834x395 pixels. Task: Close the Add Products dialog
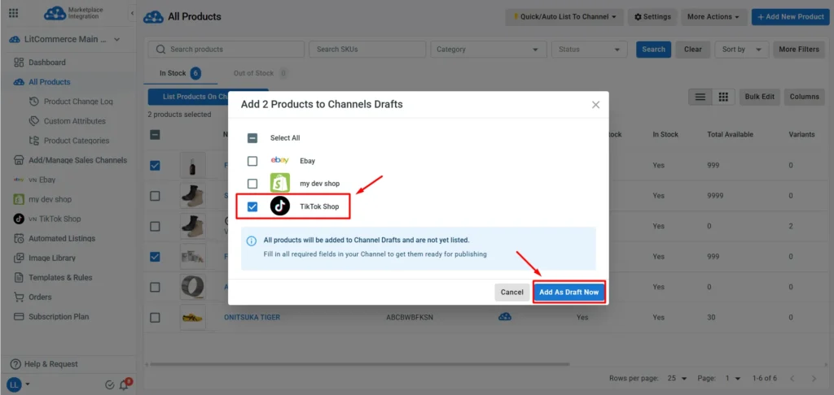click(x=595, y=105)
